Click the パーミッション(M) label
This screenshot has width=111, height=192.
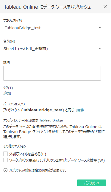pos(14,104)
